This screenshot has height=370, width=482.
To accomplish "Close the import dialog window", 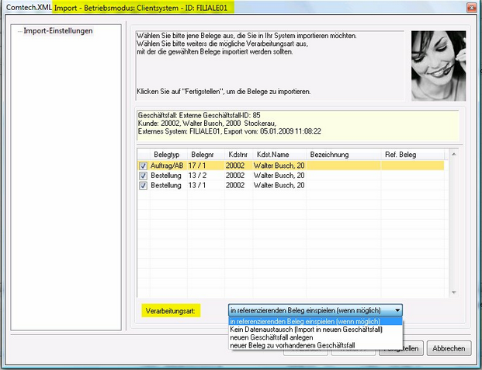I will [x=468, y=9].
